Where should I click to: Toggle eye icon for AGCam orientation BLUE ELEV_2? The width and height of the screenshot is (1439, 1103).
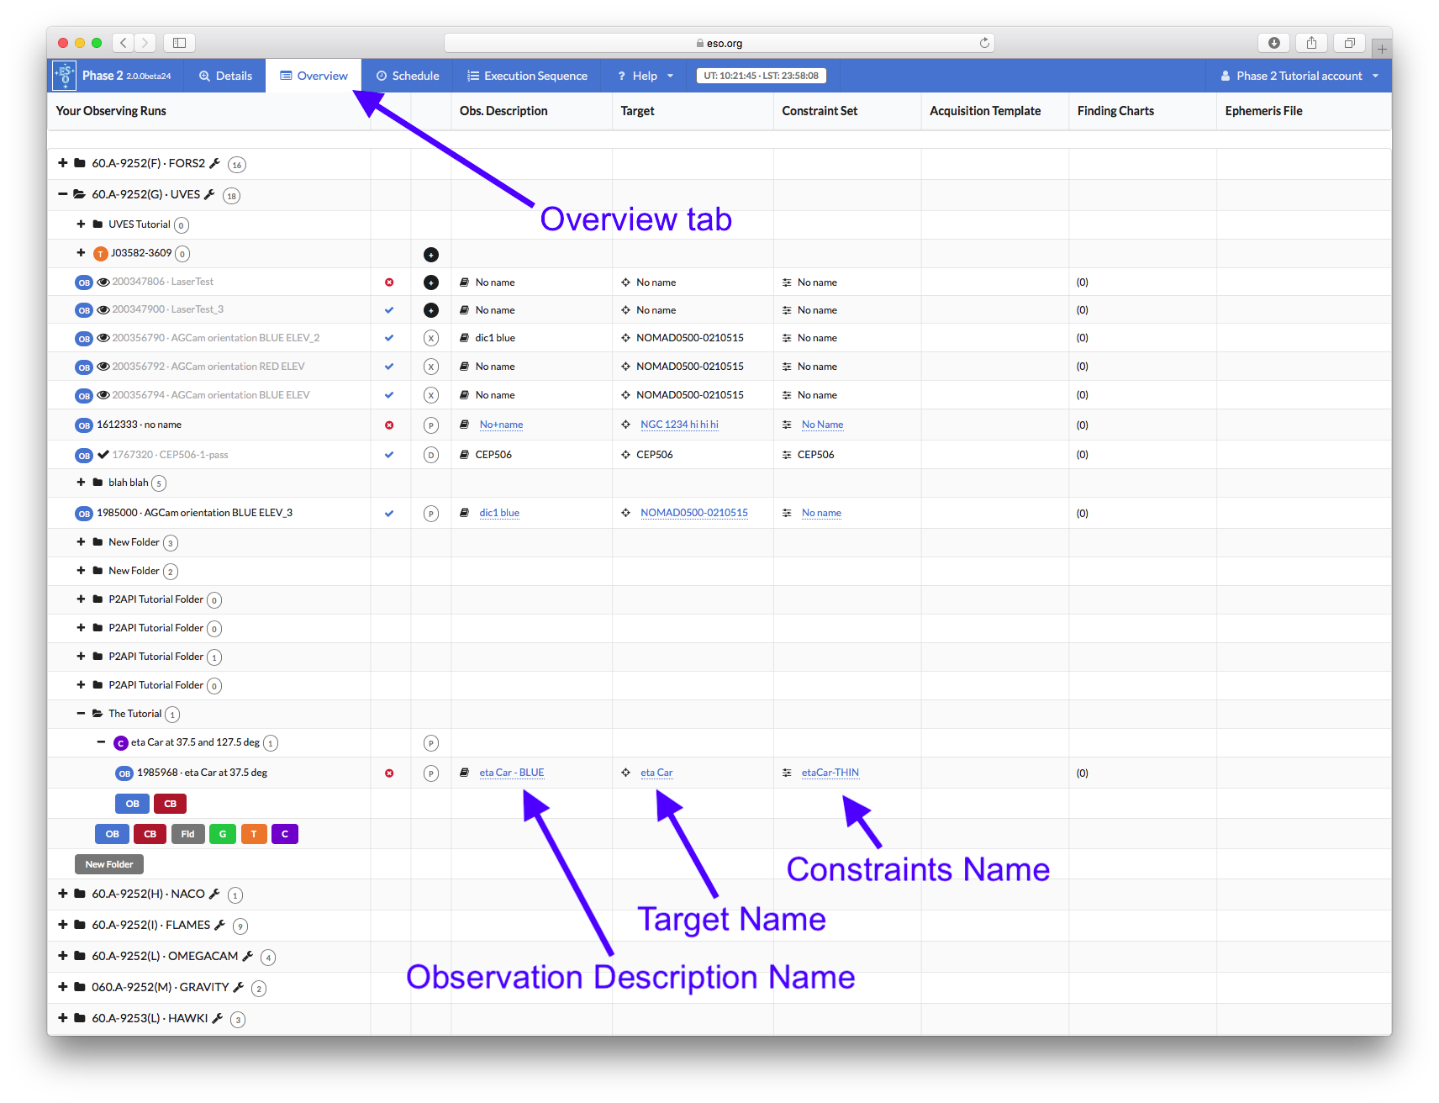coord(103,338)
